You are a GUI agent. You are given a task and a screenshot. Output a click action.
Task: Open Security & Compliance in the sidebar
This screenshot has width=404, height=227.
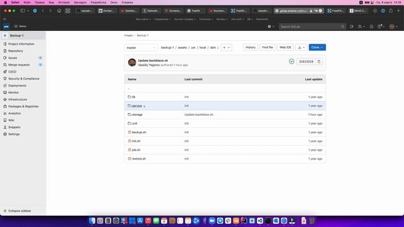24,79
